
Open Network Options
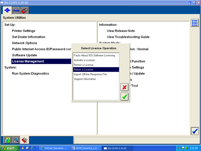tap(24, 43)
